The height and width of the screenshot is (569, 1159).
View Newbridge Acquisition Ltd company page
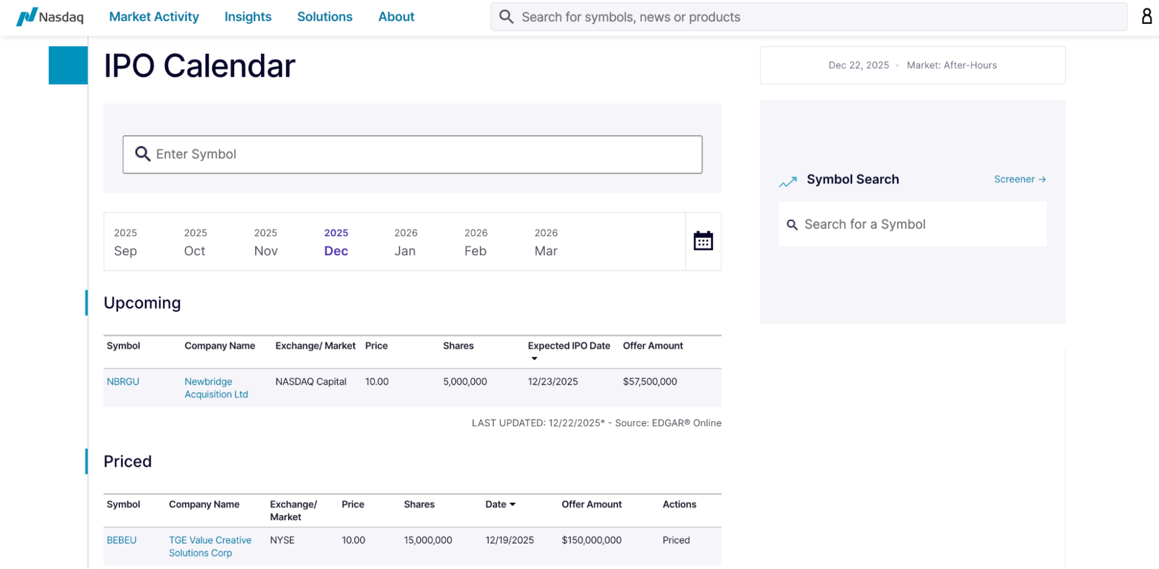point(216,387)
